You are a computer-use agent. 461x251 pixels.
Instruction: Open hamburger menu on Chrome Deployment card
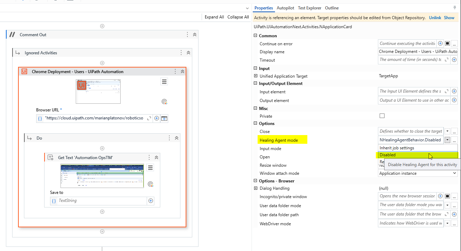pyautogui.click(x=164, y=81)
